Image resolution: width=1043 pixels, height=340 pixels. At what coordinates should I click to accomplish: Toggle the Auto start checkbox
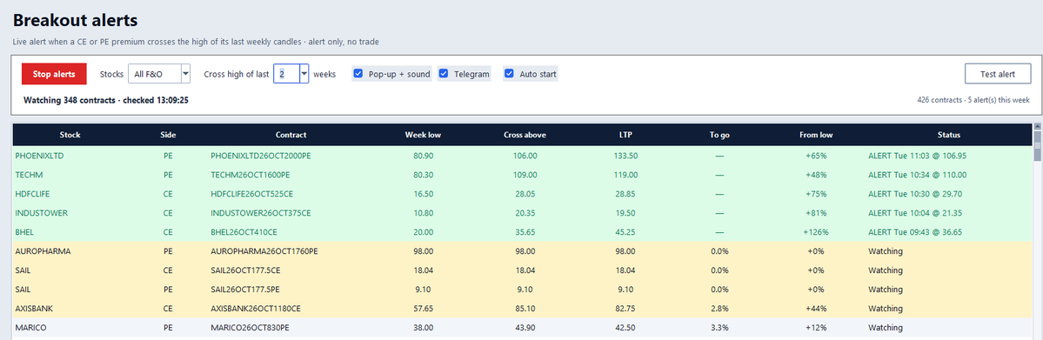point(509,74)
